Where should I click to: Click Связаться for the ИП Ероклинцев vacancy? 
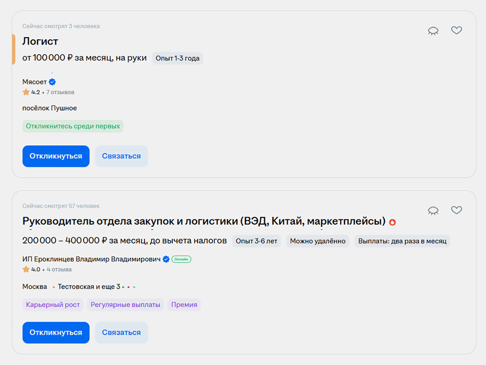click(121, 332)
